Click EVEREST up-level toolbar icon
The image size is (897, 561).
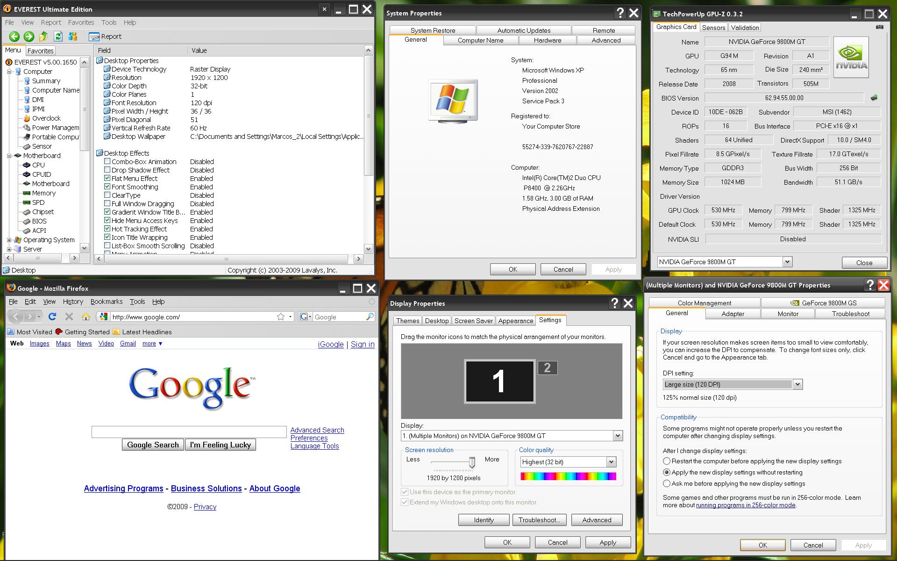click(x=43, y=36)
